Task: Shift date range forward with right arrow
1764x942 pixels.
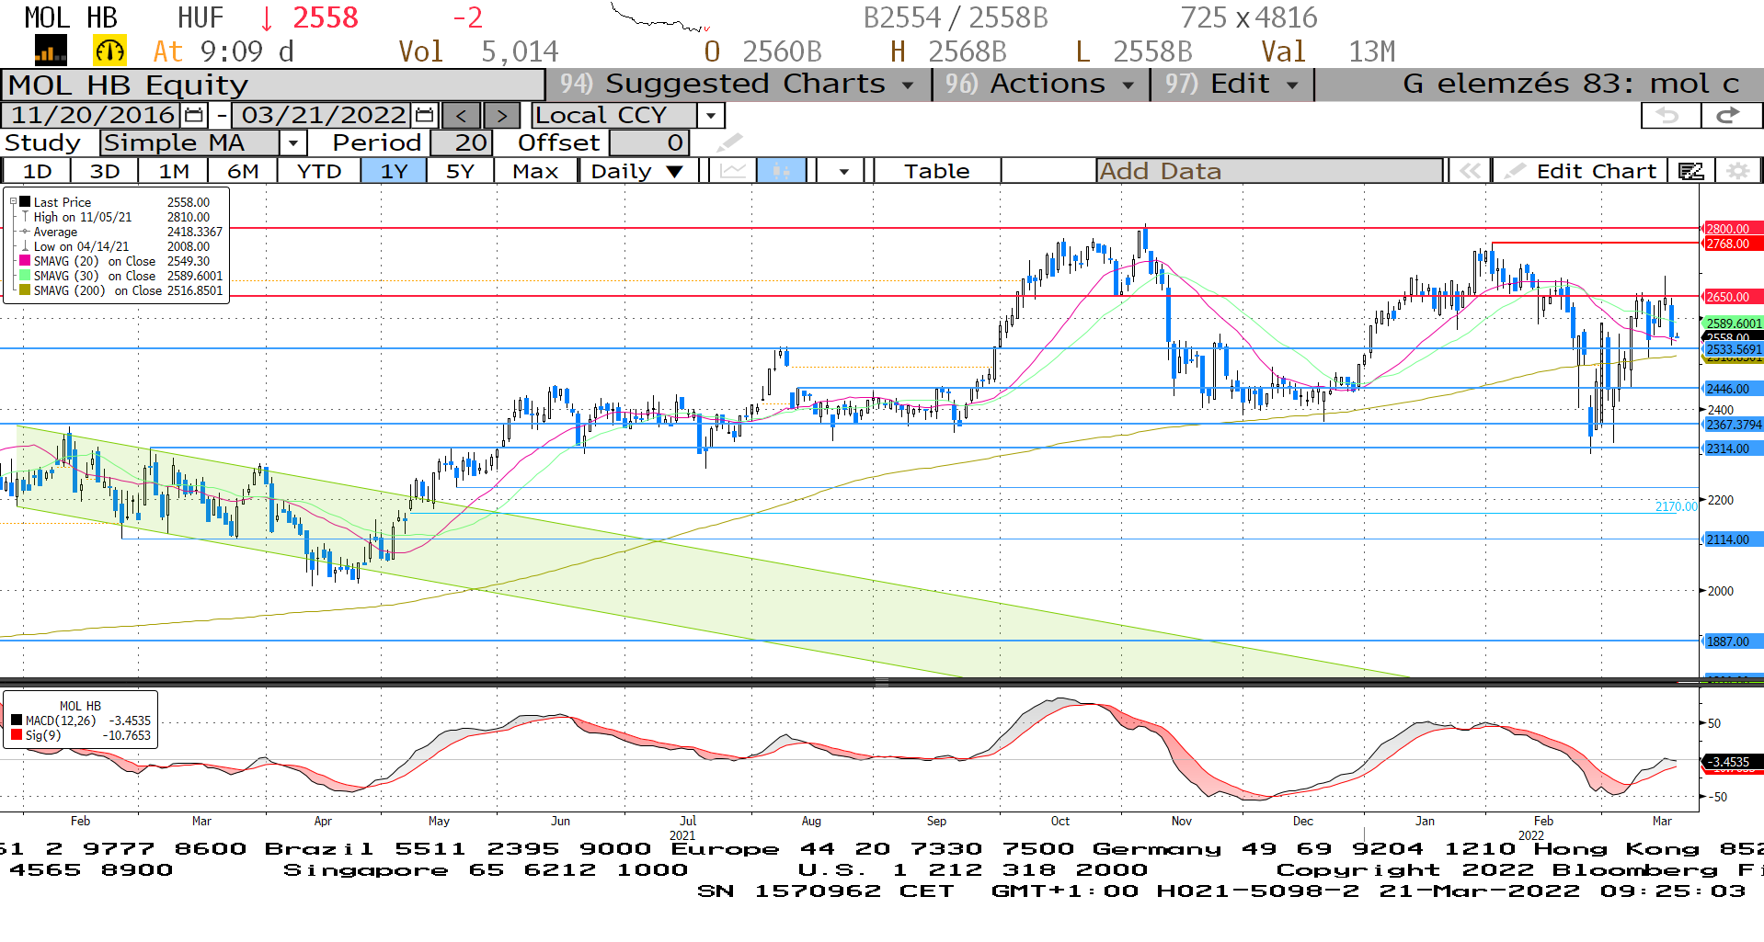Action: coord(501,116)
